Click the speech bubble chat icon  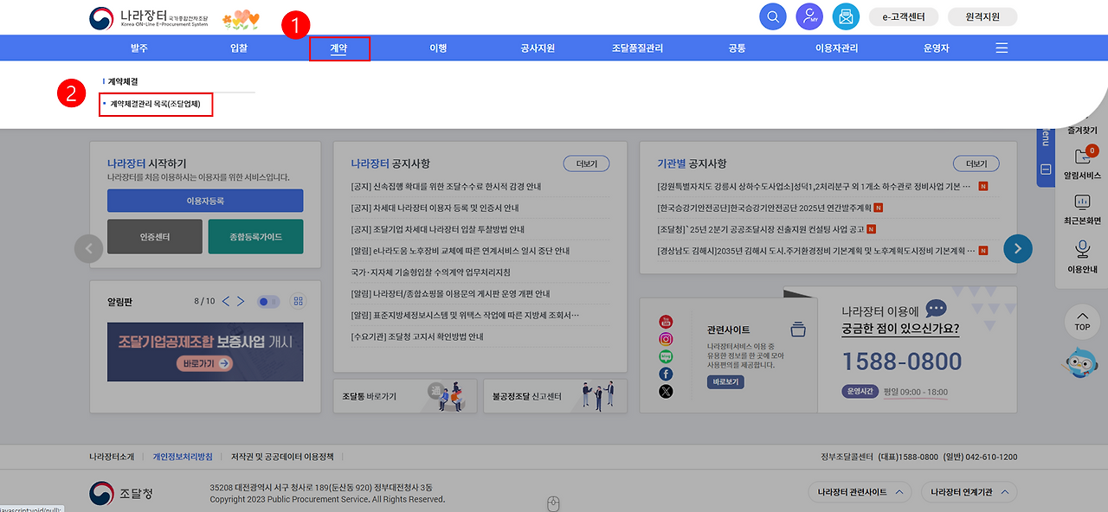point(936,309)
